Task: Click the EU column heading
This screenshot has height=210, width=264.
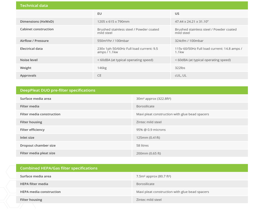Action: [100, 14]
